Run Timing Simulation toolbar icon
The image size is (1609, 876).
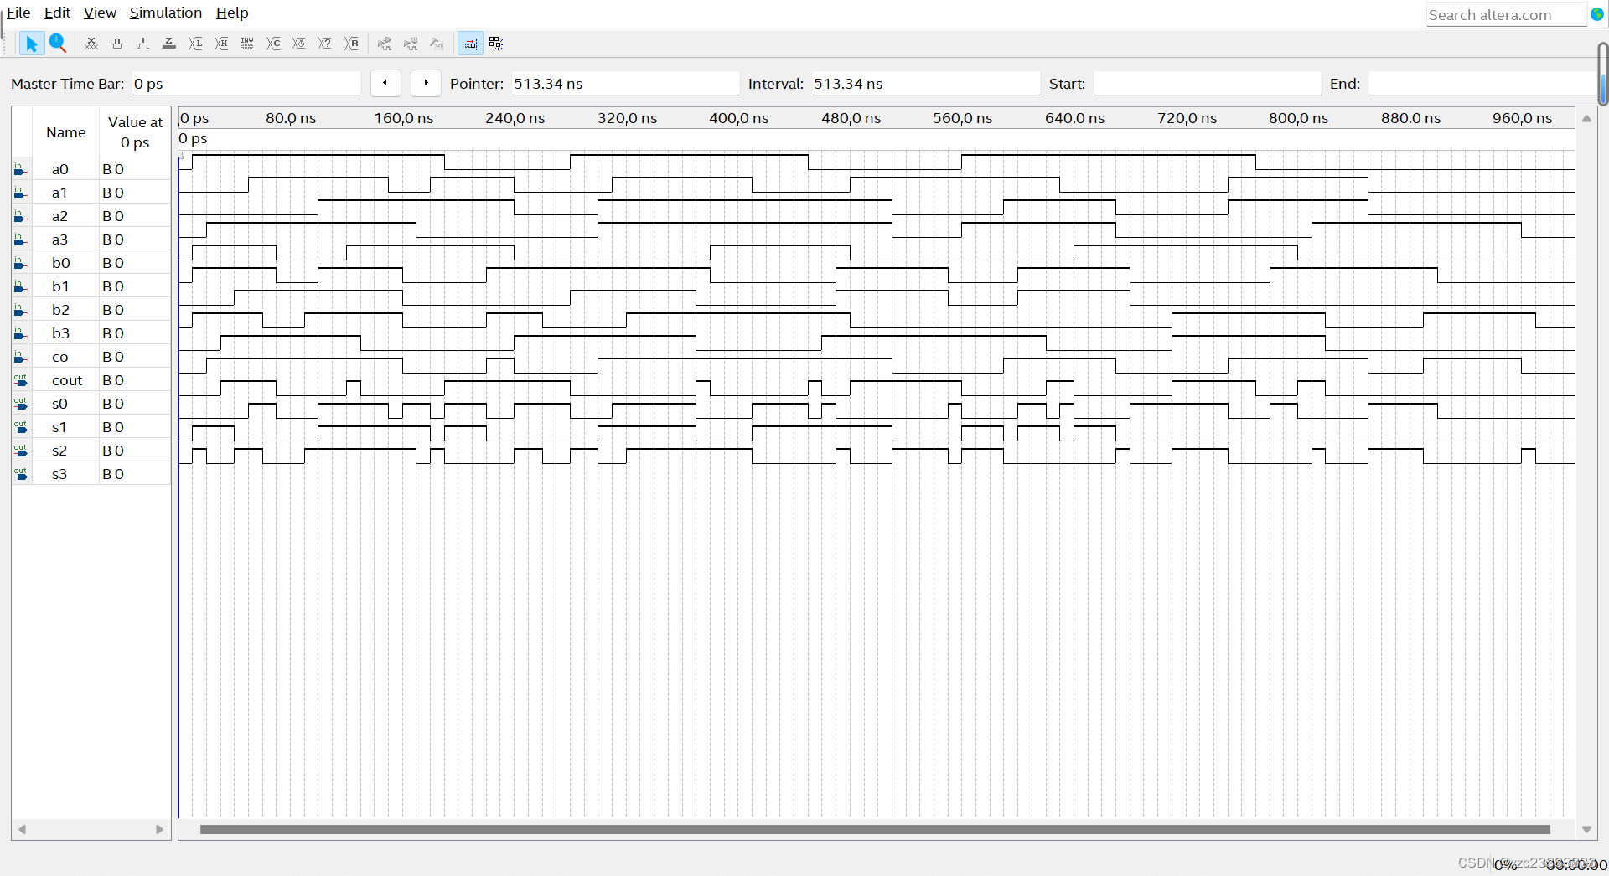[x=411, y=44]
